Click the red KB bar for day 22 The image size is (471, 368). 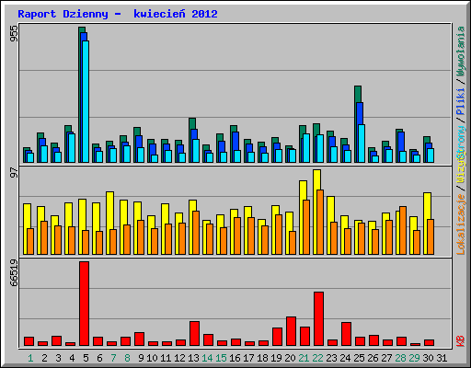(318, 319)
